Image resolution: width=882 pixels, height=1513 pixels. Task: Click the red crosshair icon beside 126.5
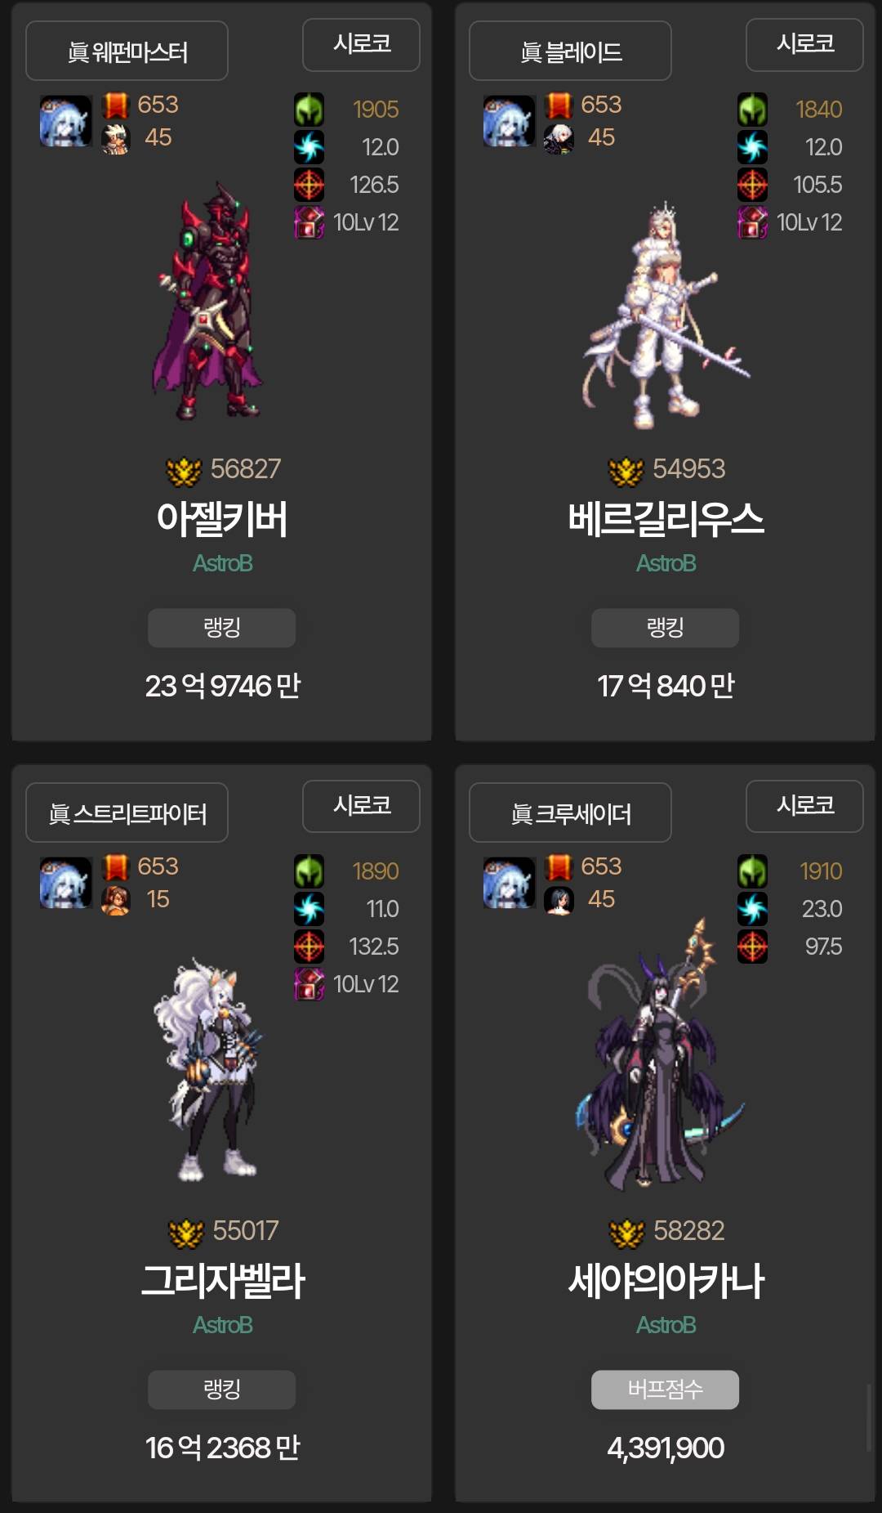point(309,185)
